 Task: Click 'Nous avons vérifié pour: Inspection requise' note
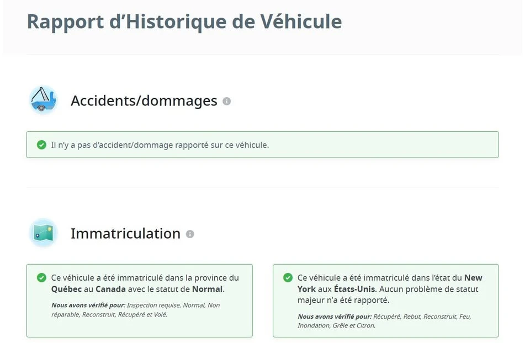[x=136, y=309]
